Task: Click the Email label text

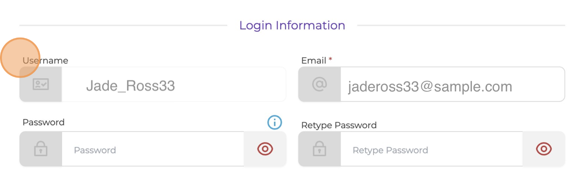Action: (314, 61)
